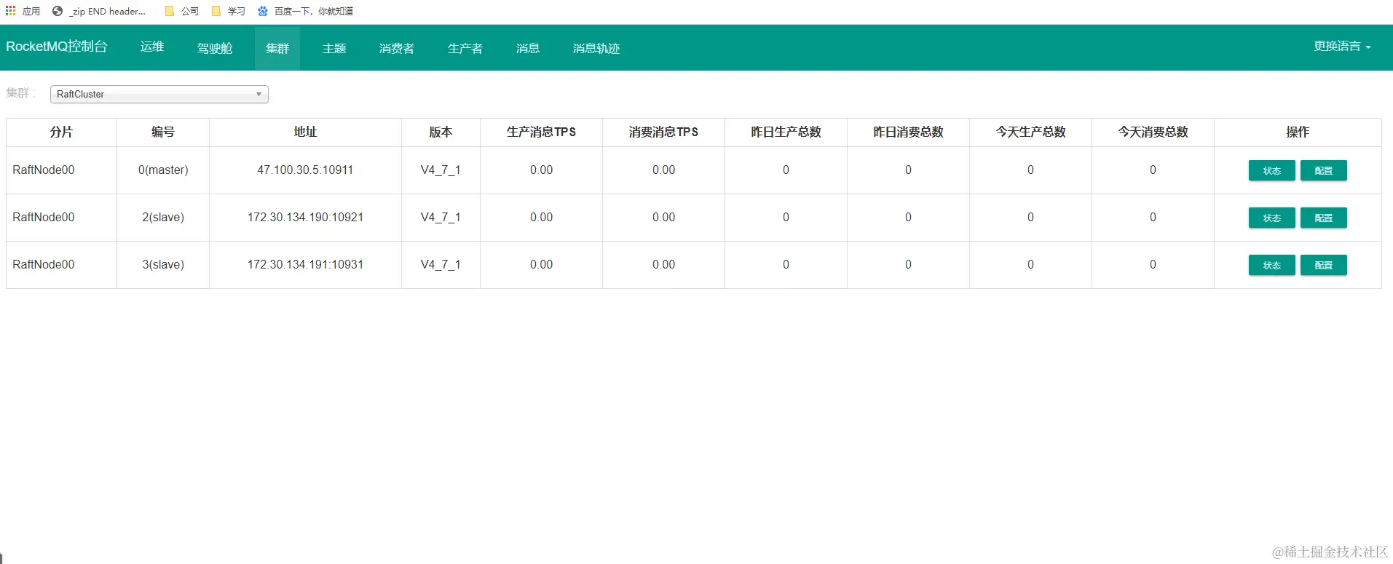Click 配置 button for 3(slave) row
Viewport: 1393px width, 564px height.
[1324, 265]
